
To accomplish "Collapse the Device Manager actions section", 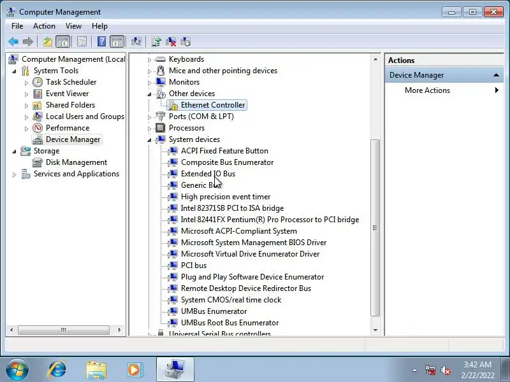I will tap(496, 75).
